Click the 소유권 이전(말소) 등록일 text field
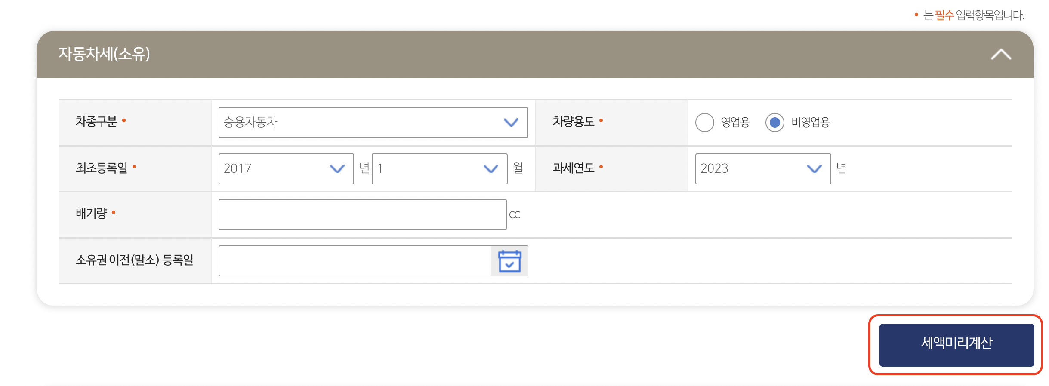1049x386 pixels. coord(353,260)
